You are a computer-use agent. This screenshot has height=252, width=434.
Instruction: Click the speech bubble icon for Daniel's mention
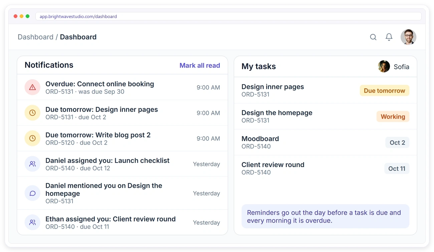[x=32, y=193]
